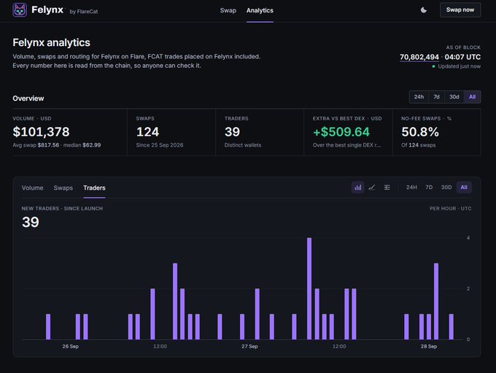Click the '27 Sep' axis label
The width and height of the screenshot is (496, 373).
point(249,347)
